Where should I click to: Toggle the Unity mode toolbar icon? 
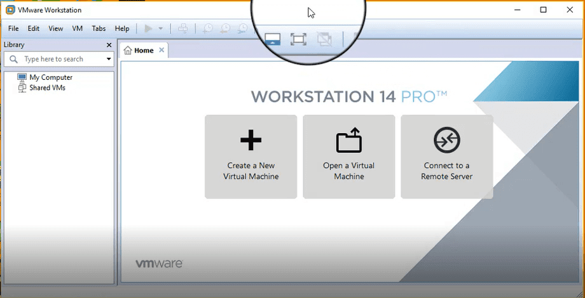[324, 39]
